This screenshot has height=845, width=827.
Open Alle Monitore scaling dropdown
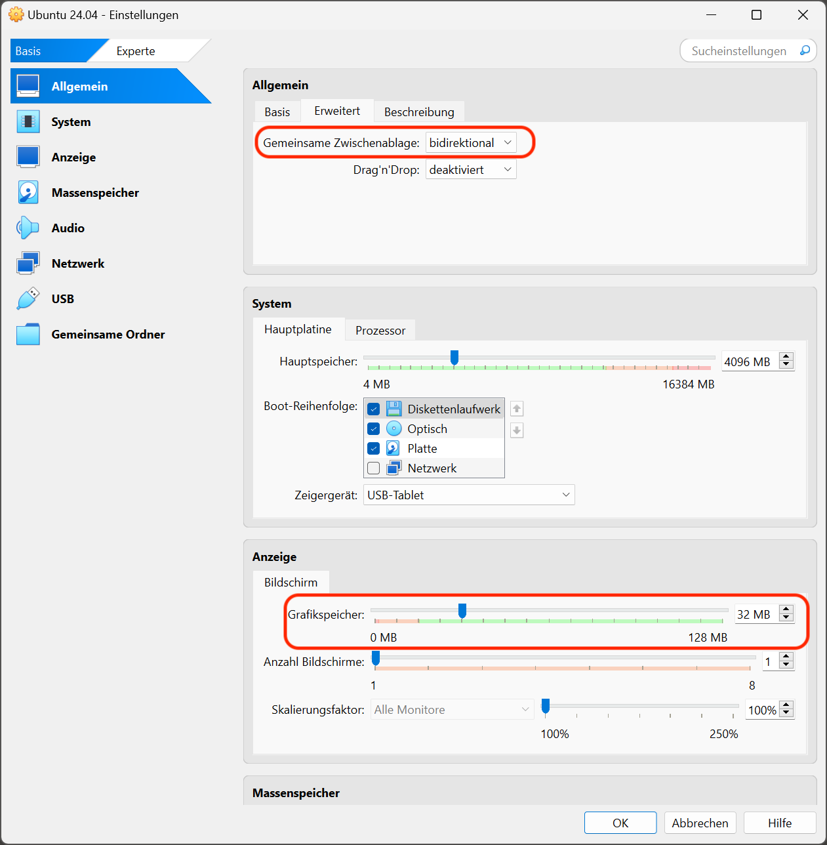[x=453, y=709]
